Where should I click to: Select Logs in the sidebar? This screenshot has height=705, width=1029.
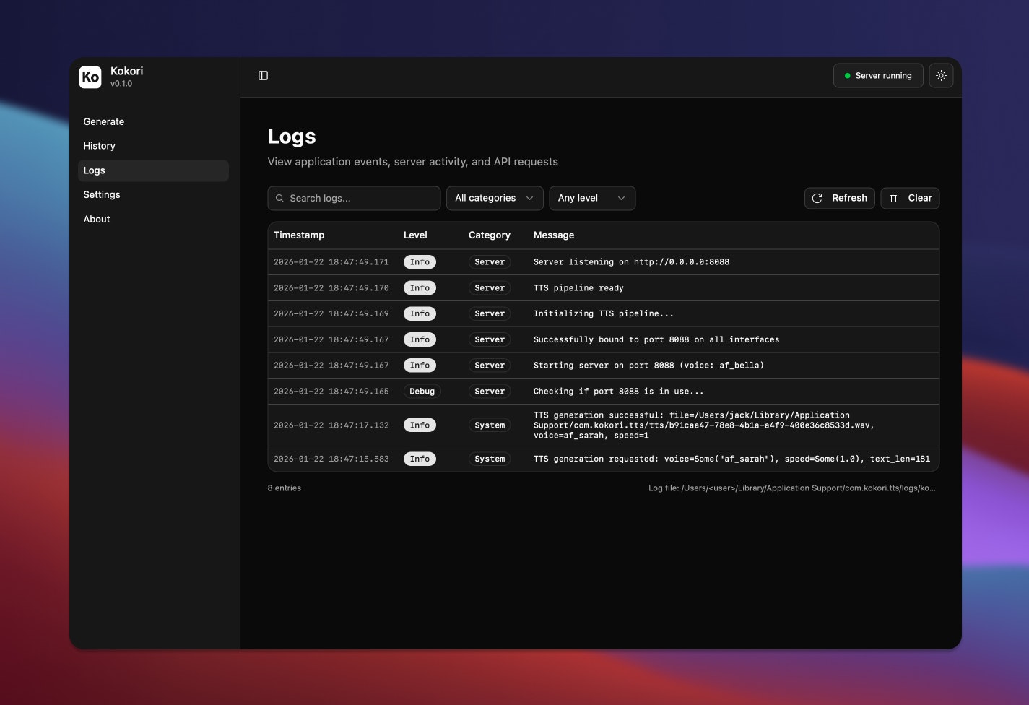[153, 170]
